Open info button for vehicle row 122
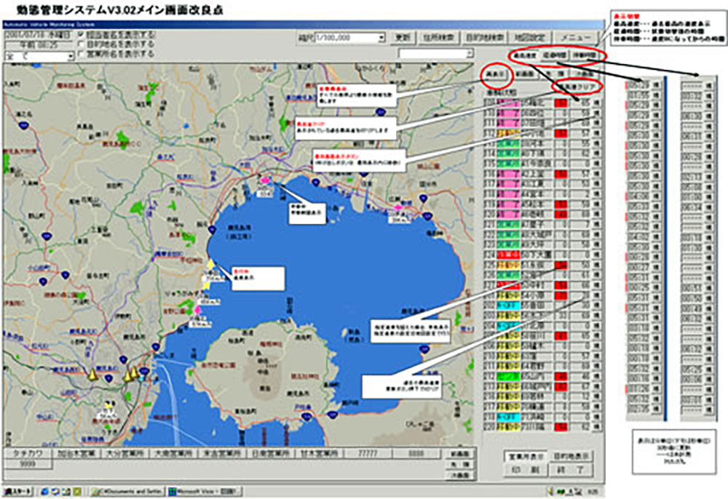Screen dimensions: 728x499 click(x=596, y=235)
